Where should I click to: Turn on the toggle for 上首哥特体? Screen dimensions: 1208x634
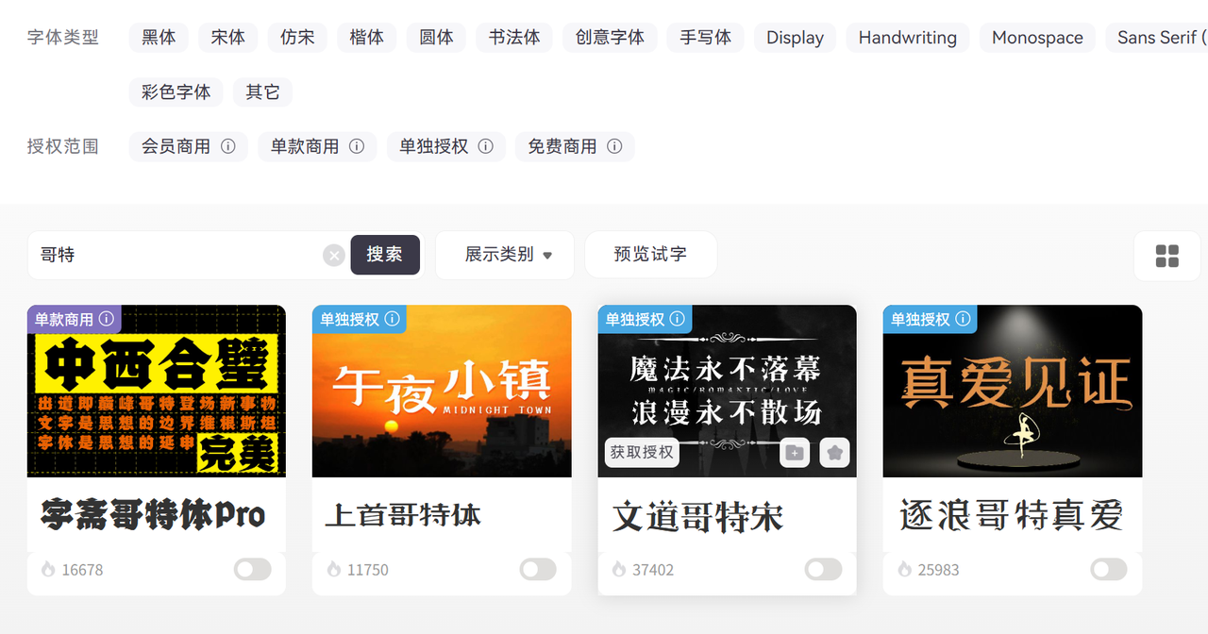538,569
